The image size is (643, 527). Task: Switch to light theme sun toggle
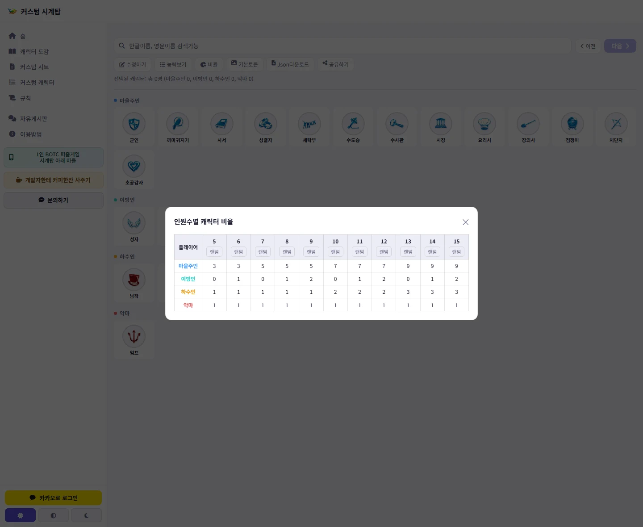tap(20, 515)
